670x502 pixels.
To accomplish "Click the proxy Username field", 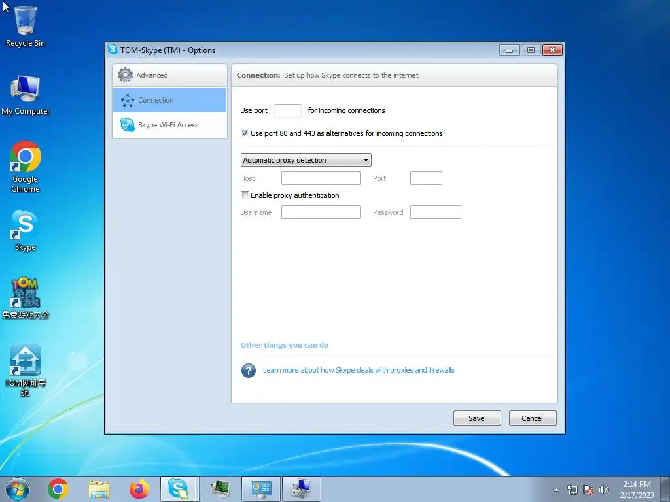I will click(x=321, y=212).
